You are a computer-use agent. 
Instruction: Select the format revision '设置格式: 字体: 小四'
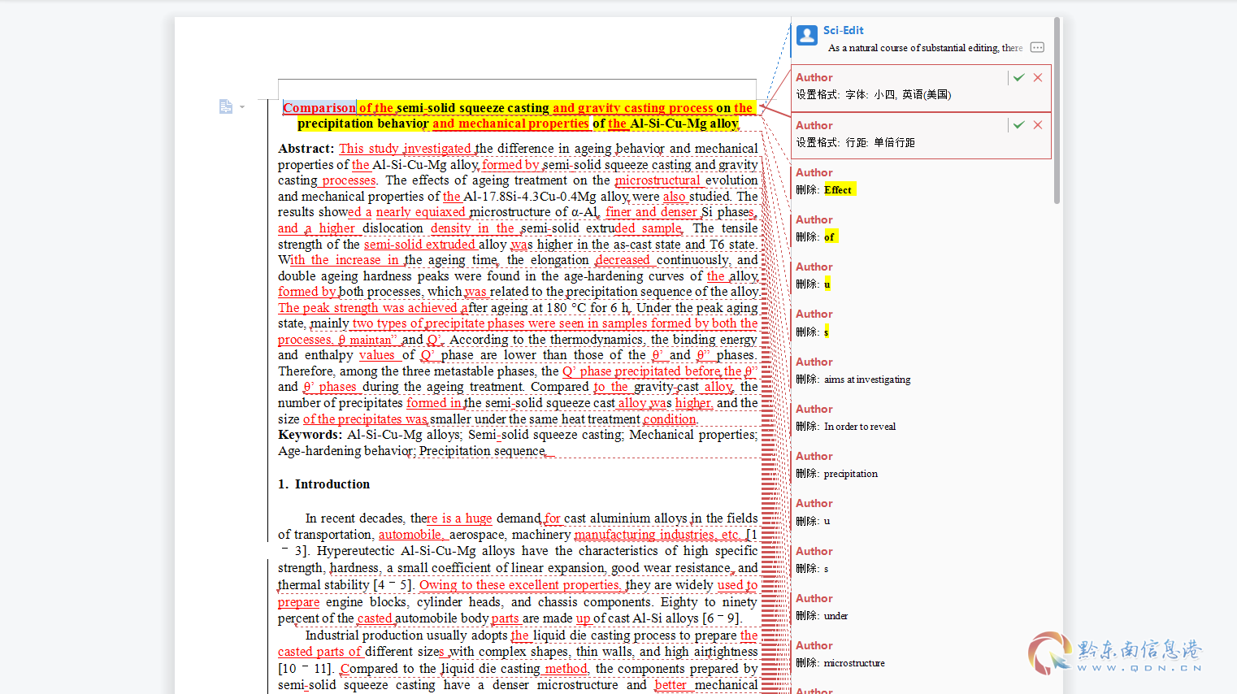pyautogui.click(x=921, y=88)
